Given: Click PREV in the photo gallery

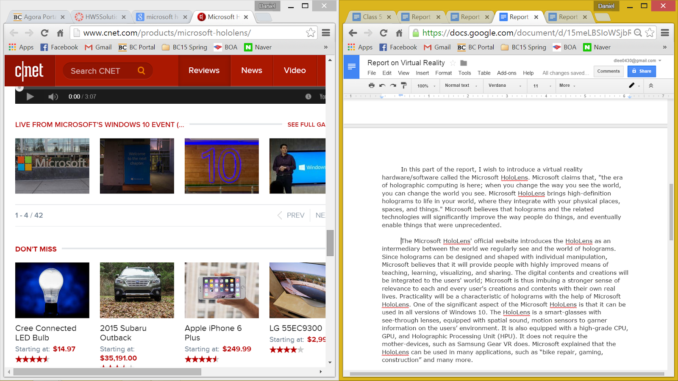Looking at the screenshot, I should coord(291,215).
